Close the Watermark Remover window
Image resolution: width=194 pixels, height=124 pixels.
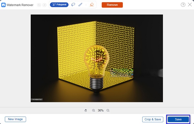pos(190,5)
